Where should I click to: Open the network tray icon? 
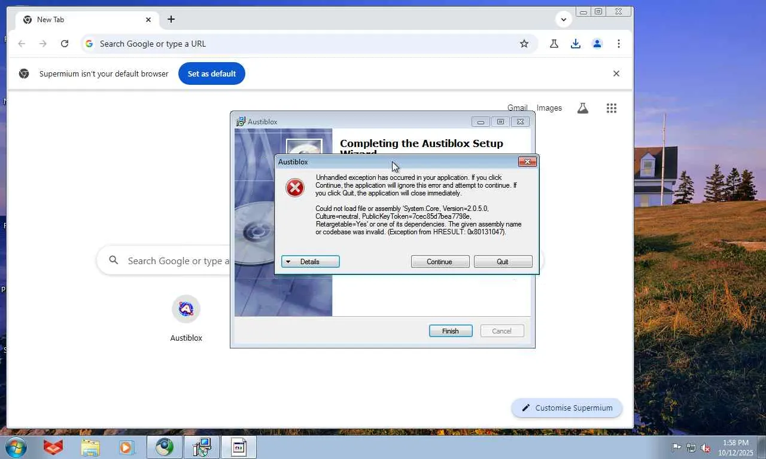click(x=691, y=448)
